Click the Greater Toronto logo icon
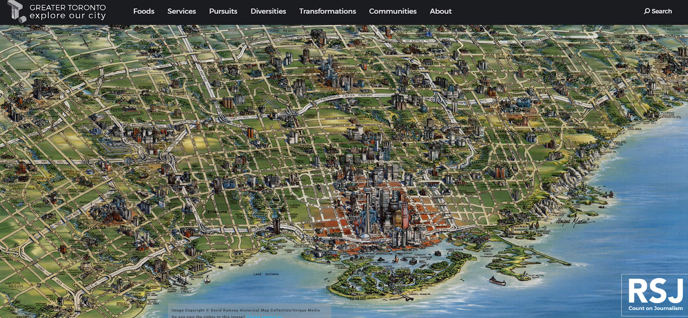Screen dimensions: 688x318 coord(16,11)
